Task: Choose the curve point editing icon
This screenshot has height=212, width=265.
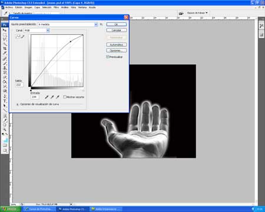Action: point(18,37)
